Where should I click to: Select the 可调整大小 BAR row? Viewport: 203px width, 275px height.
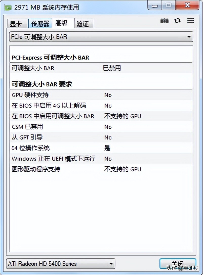pyautogui.click(x=101, y=68)
